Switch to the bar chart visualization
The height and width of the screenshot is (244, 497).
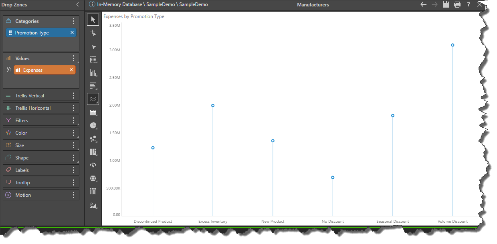click(x=93, y=73)
